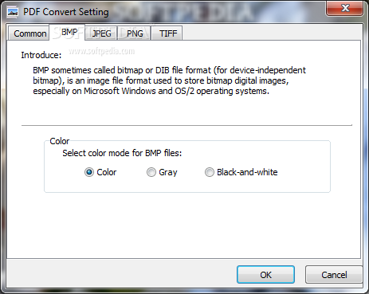Click the Color group box caption
The height and width of the screenshot is (294, 369).
click(x=60, y=141)
